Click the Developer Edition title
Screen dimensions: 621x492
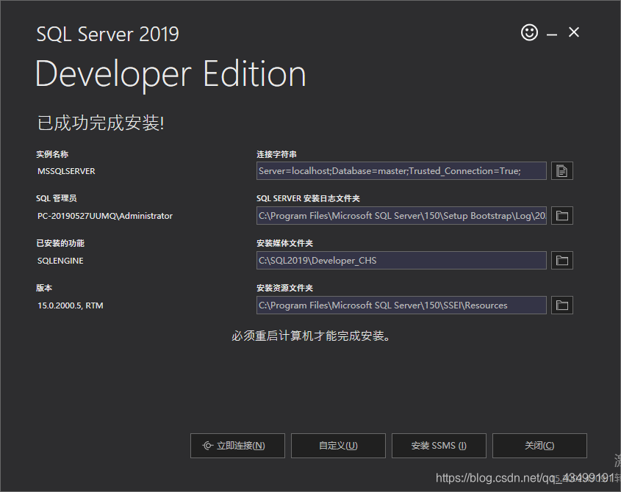(170, 75)
